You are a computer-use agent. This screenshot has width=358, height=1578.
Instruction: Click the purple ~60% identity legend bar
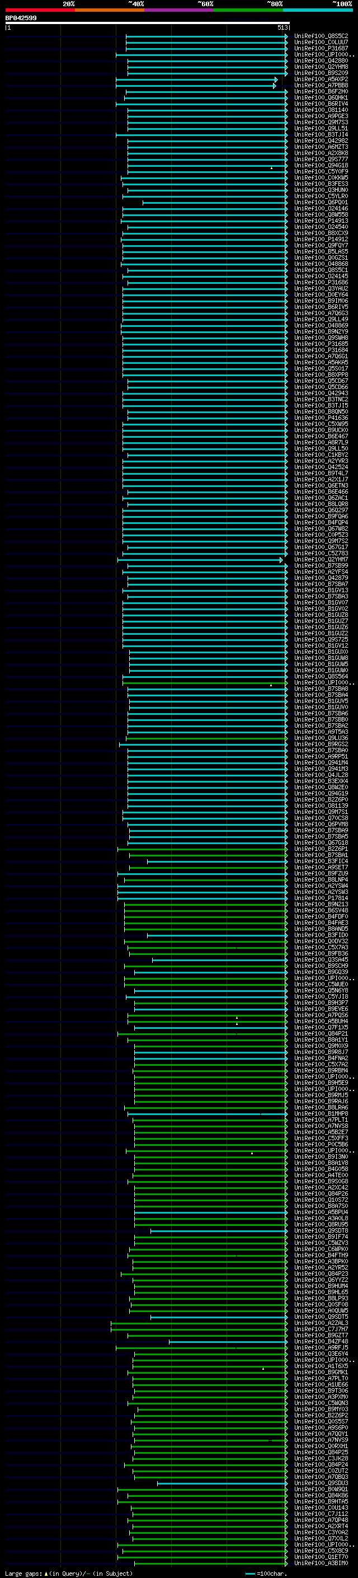pyautogui.click(x=180, y=10)
